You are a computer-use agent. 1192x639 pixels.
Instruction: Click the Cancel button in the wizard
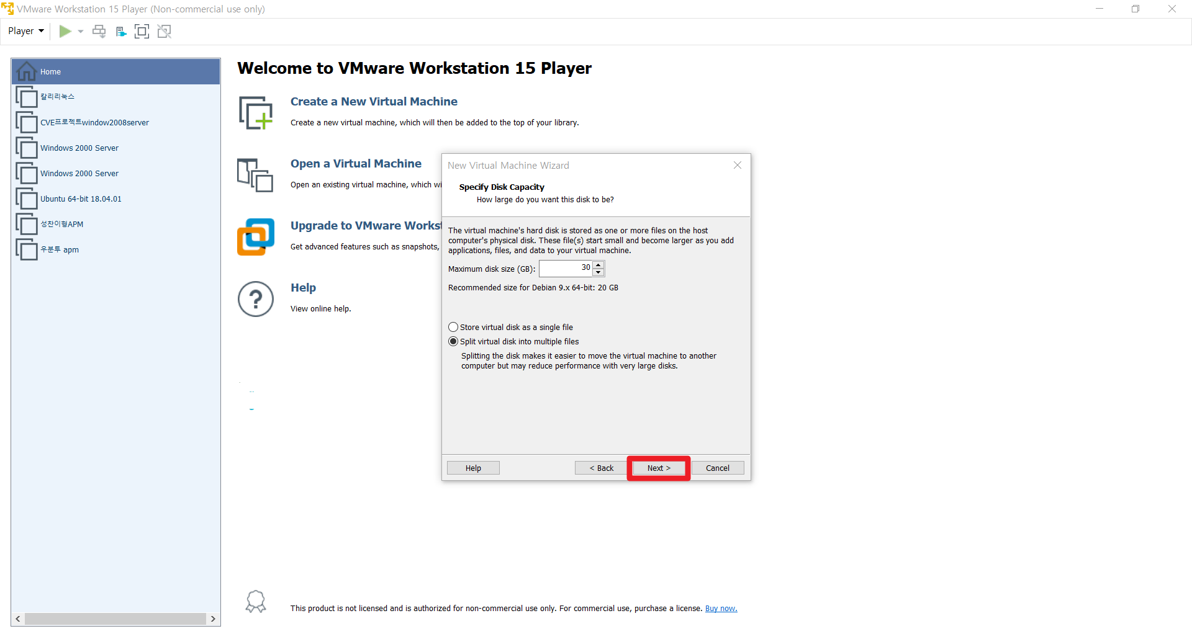tap(718, 468)
